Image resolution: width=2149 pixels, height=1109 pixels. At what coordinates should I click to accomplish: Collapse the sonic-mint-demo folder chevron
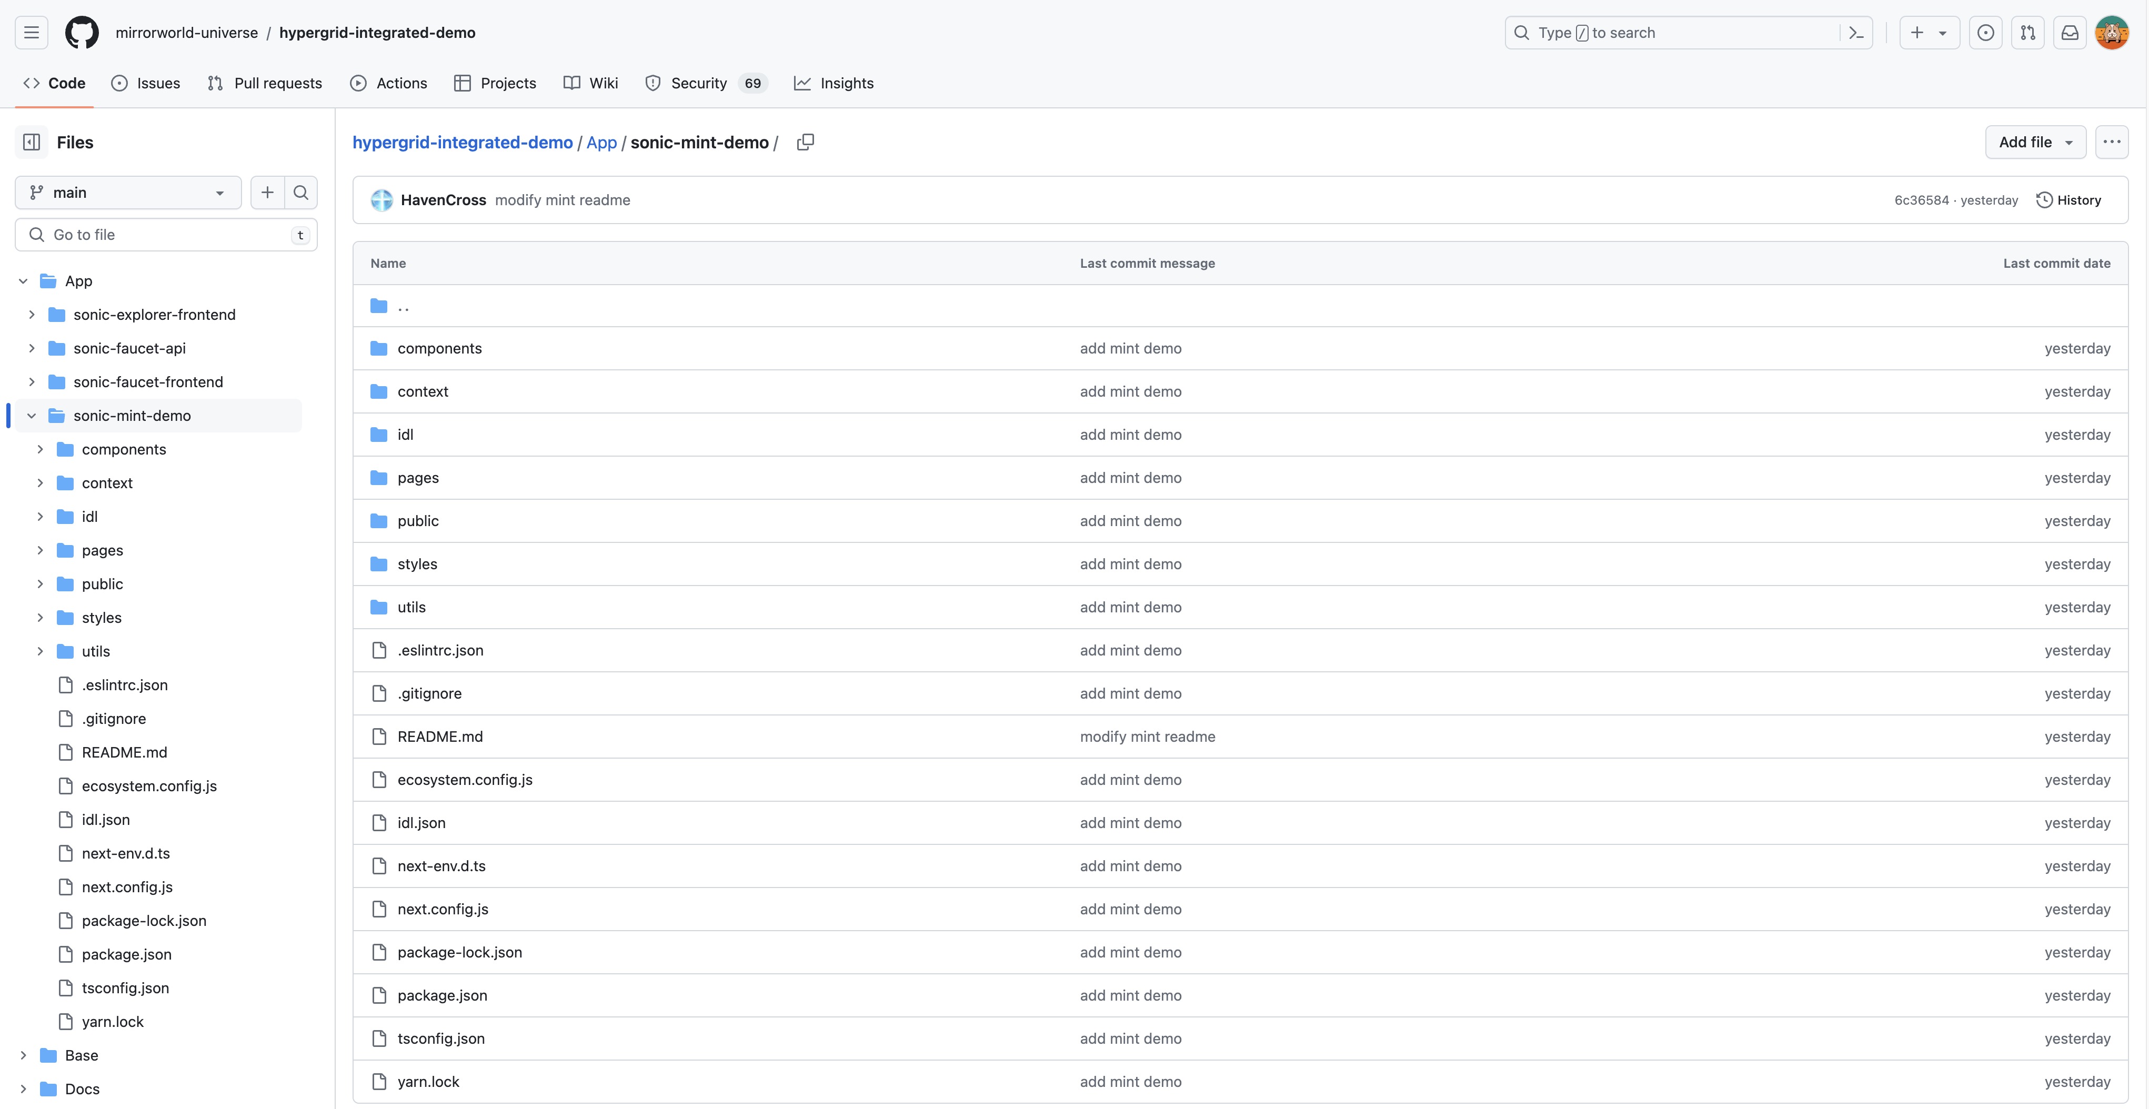[x=32, y=415]
